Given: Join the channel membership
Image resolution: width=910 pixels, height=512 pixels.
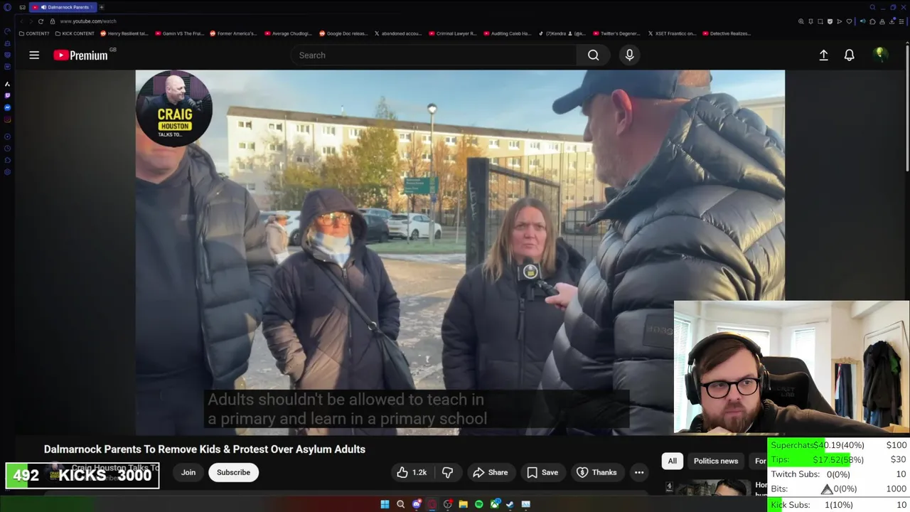Looking at the screenshot, I should pyautogui.click(x=188, y=472).
